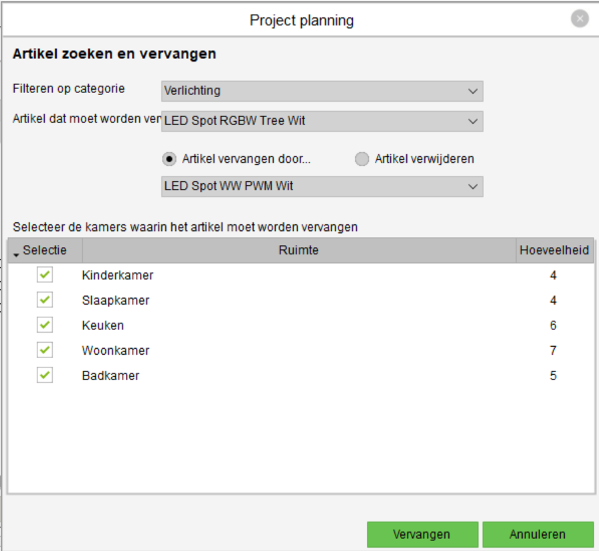Open the LED Spot WW PWM Wit dropdown
This screenshot has width=599, height=551.
(x=322, y=186)
